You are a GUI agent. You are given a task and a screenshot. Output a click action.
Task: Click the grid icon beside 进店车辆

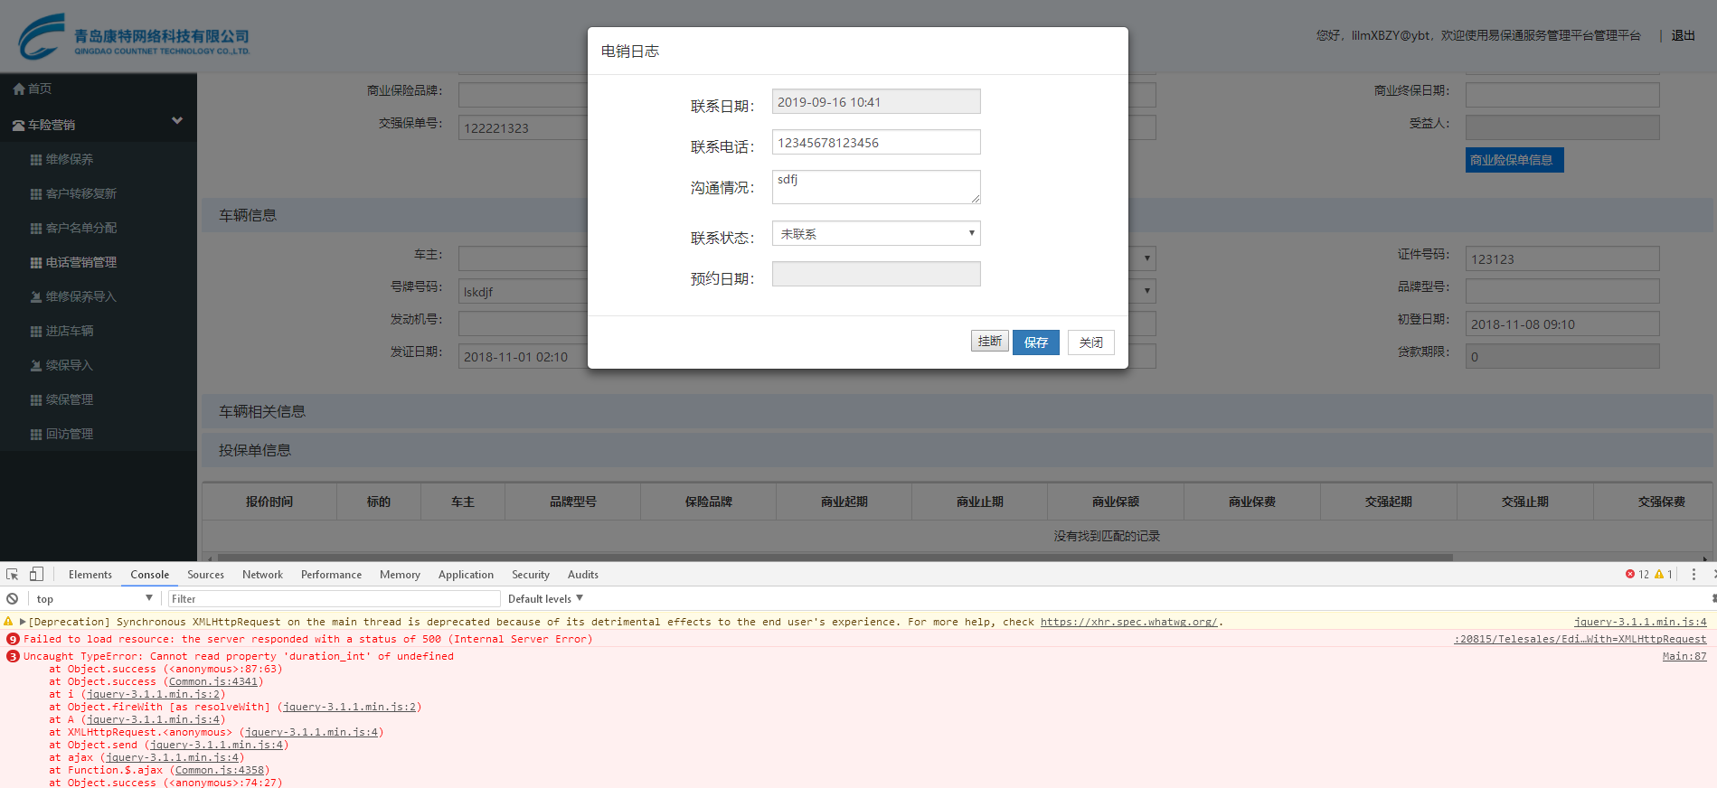(36, 332)
